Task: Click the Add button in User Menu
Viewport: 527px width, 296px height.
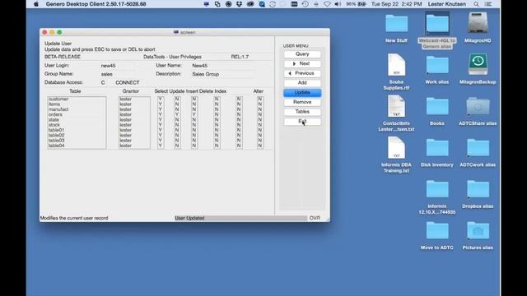Action: tap(302, 83)
